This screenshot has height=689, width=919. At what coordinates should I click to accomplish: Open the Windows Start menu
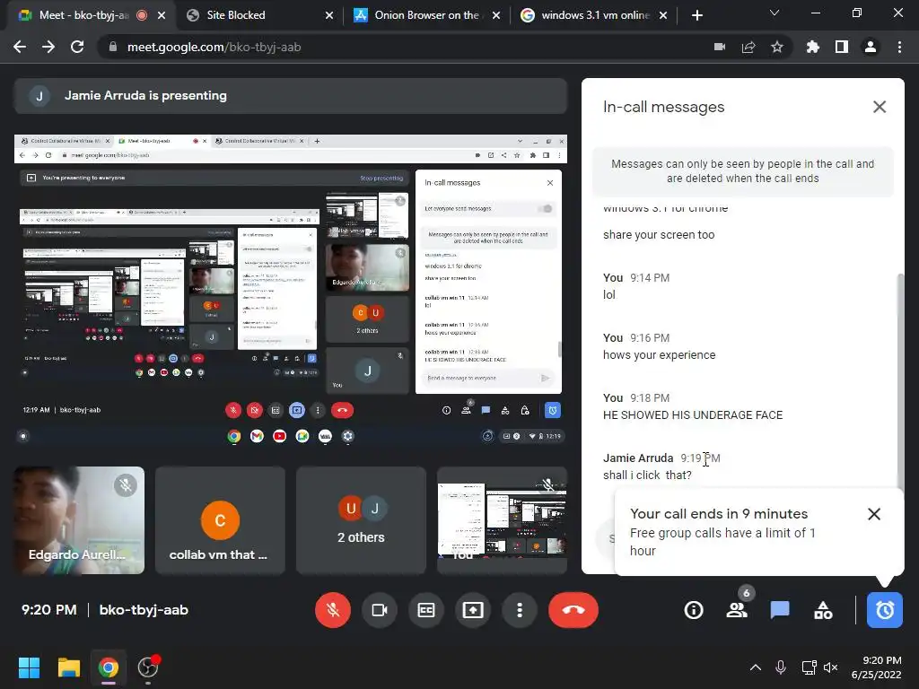pyautogui.click(x=29, y=667)
